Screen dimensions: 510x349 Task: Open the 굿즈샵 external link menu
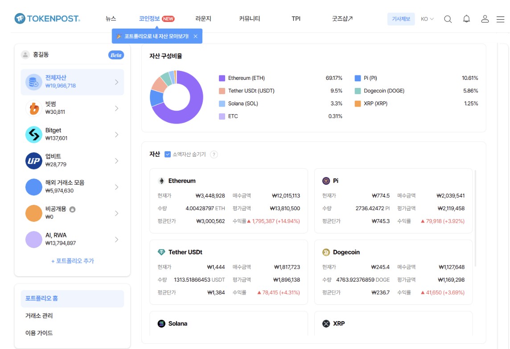pyautogui.click(x=342, y=19)
